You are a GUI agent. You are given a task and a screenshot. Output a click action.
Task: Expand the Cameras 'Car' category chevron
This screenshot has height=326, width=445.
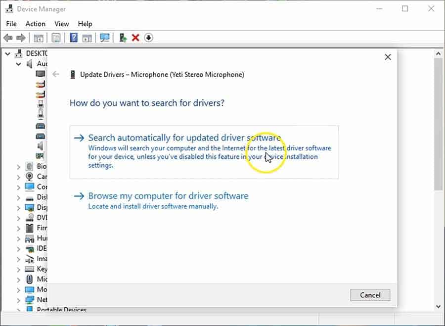18,177
